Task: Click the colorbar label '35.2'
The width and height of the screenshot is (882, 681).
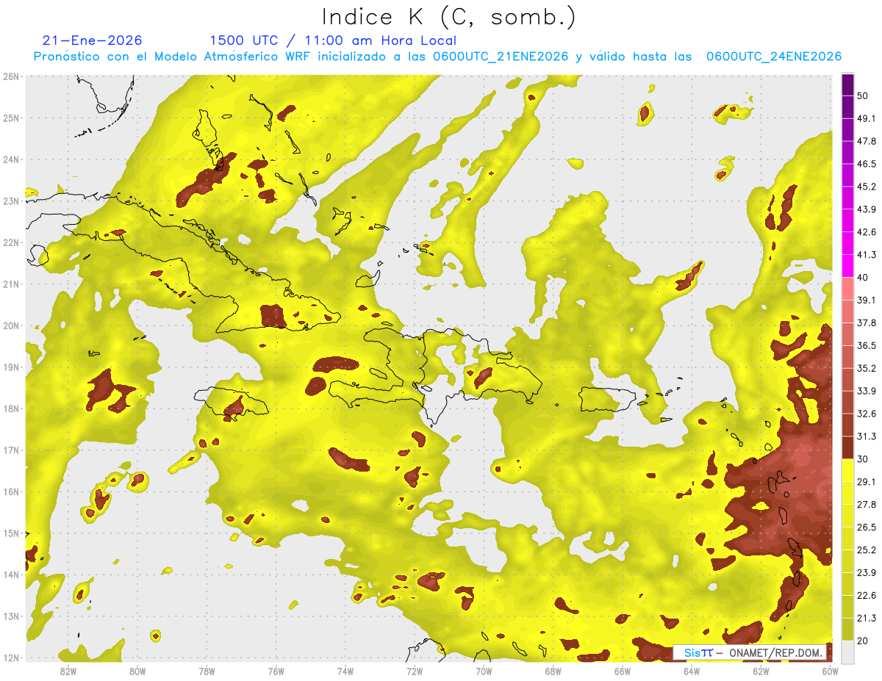Action: pyautogui.click(x=866, y=368)
